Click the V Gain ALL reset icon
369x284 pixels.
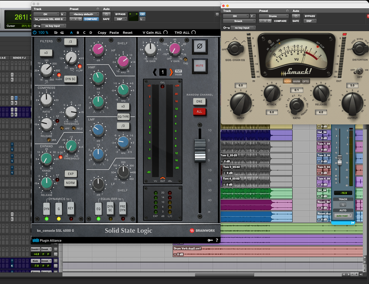165,32
